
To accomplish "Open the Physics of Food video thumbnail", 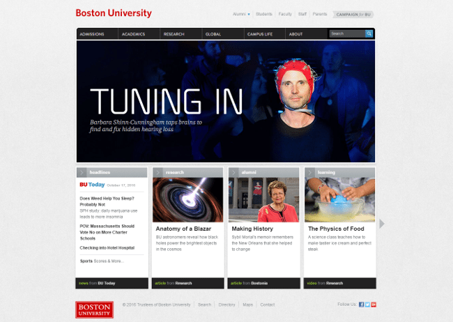I will click(340, 200).
